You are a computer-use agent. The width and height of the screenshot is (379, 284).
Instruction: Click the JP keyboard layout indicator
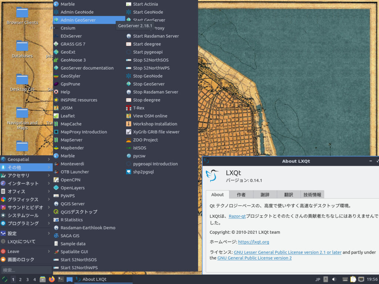(318, 279)
